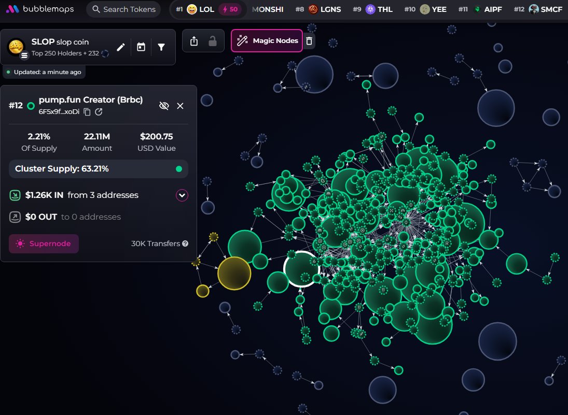The width and height of the screenshot is (568, 415).
Task: Click the pump.fun Creator (Brbc) title
Action: 91,99
